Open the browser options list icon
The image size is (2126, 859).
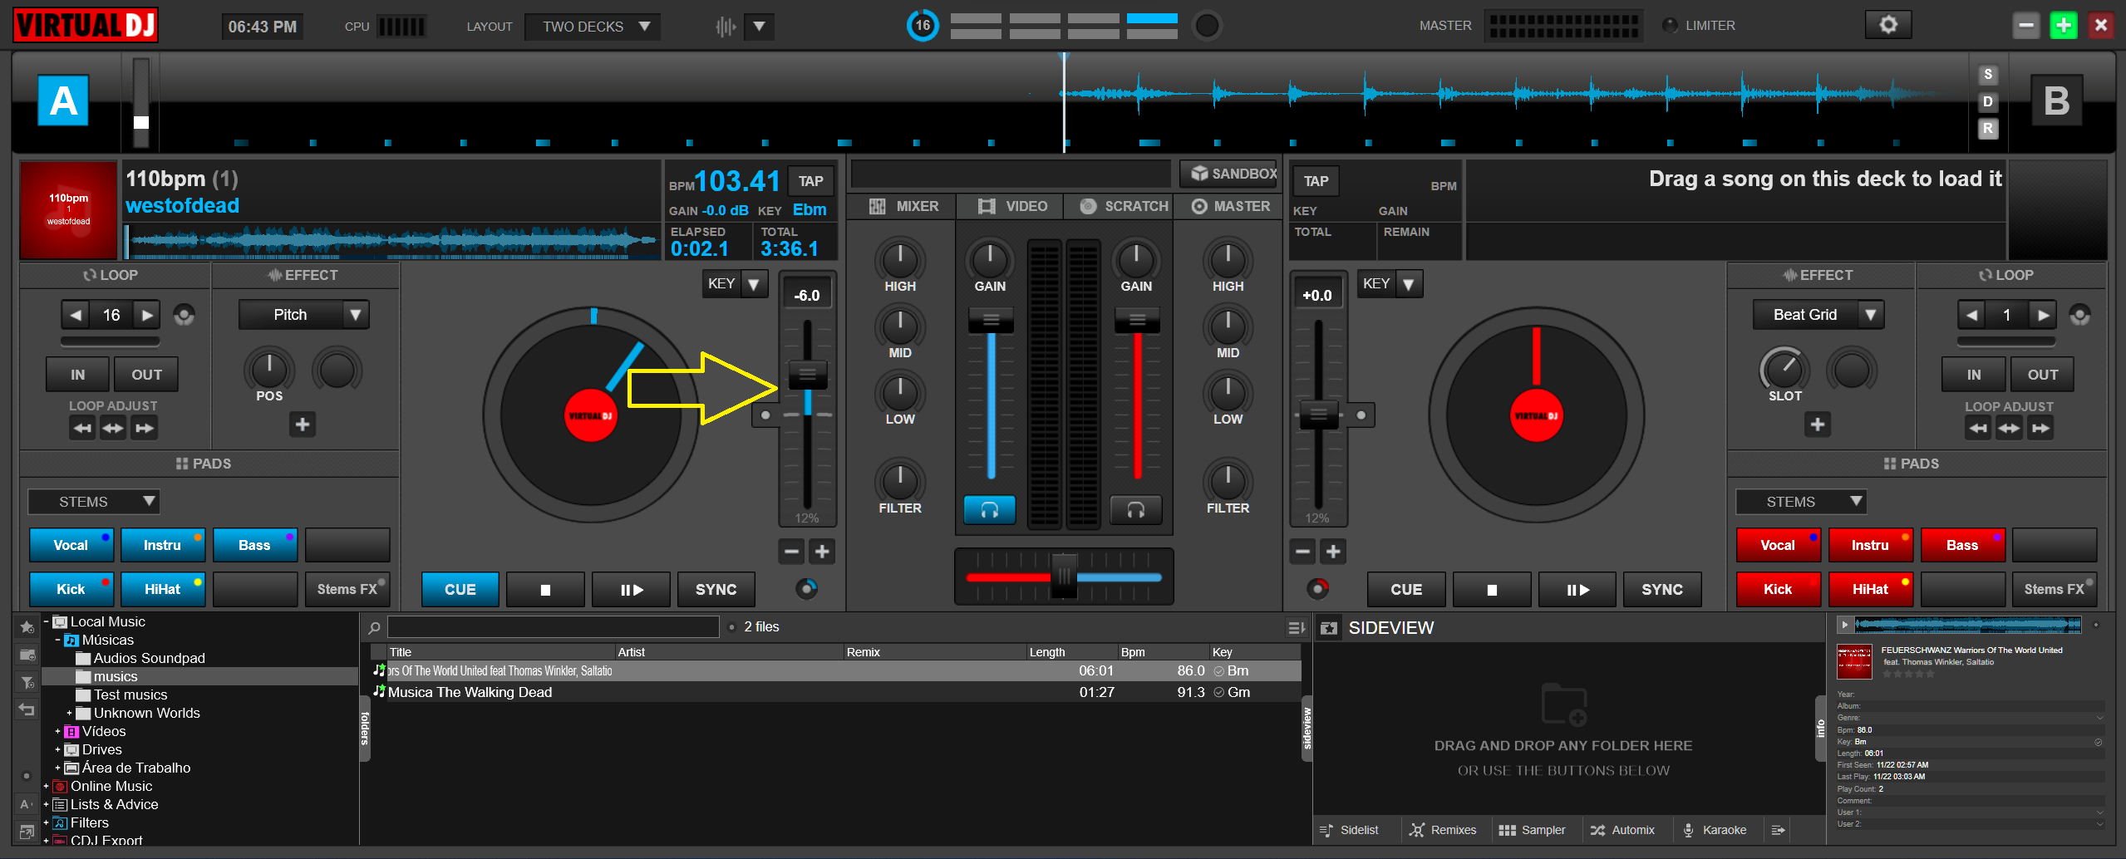(1296, 628)
